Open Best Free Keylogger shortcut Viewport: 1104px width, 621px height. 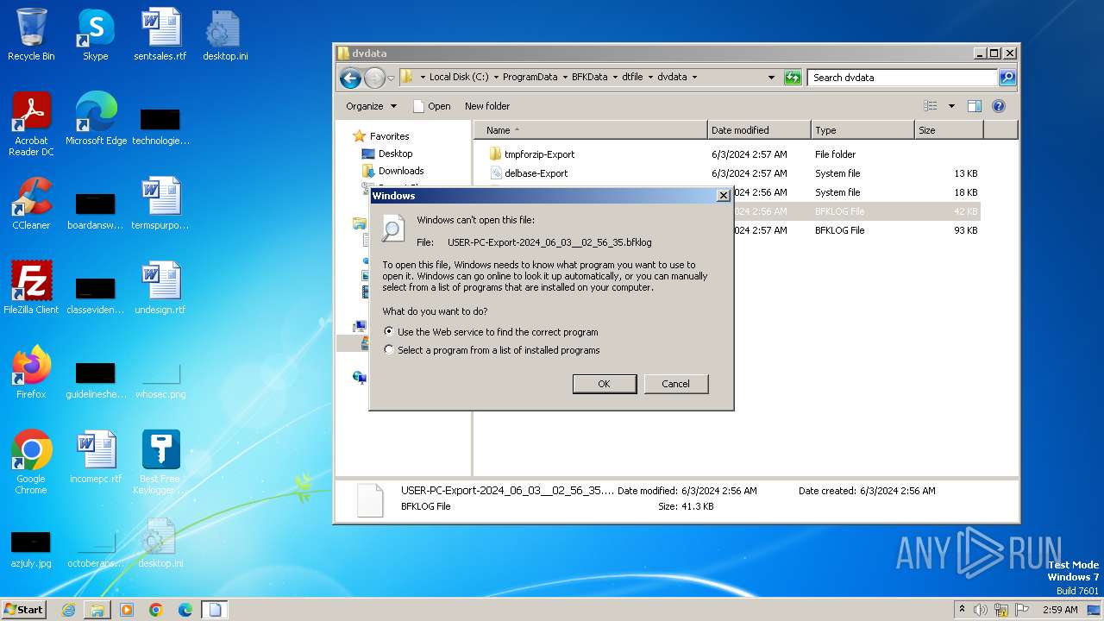click(x=160, y=462)
